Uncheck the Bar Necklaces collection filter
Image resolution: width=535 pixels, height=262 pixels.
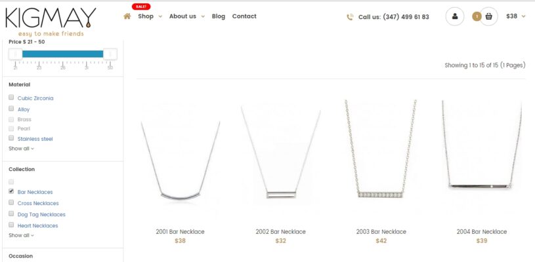11,191
